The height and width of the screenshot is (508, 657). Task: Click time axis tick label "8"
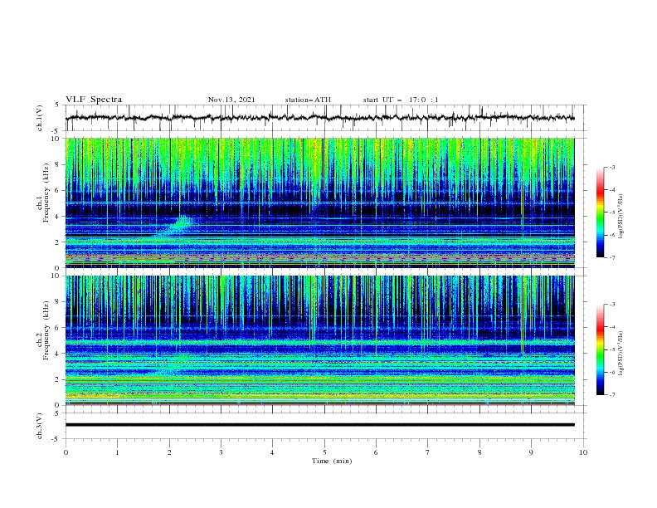[479, 452]
